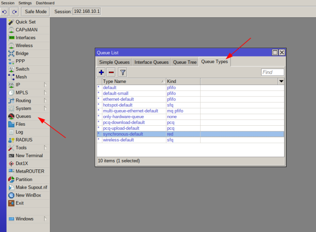316x232 pixels.
Task: Expand the IP submenu
Action: coord(18,84)
